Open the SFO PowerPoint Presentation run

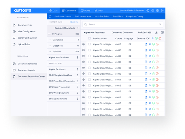point(62,81)
